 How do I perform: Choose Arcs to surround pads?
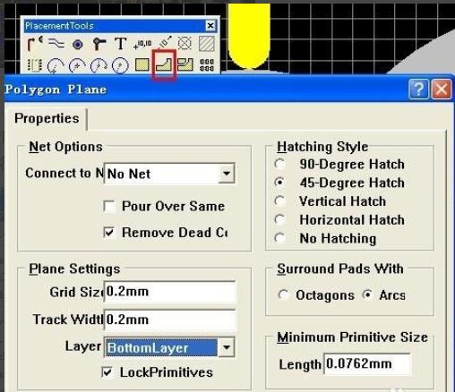coord(367,294)
